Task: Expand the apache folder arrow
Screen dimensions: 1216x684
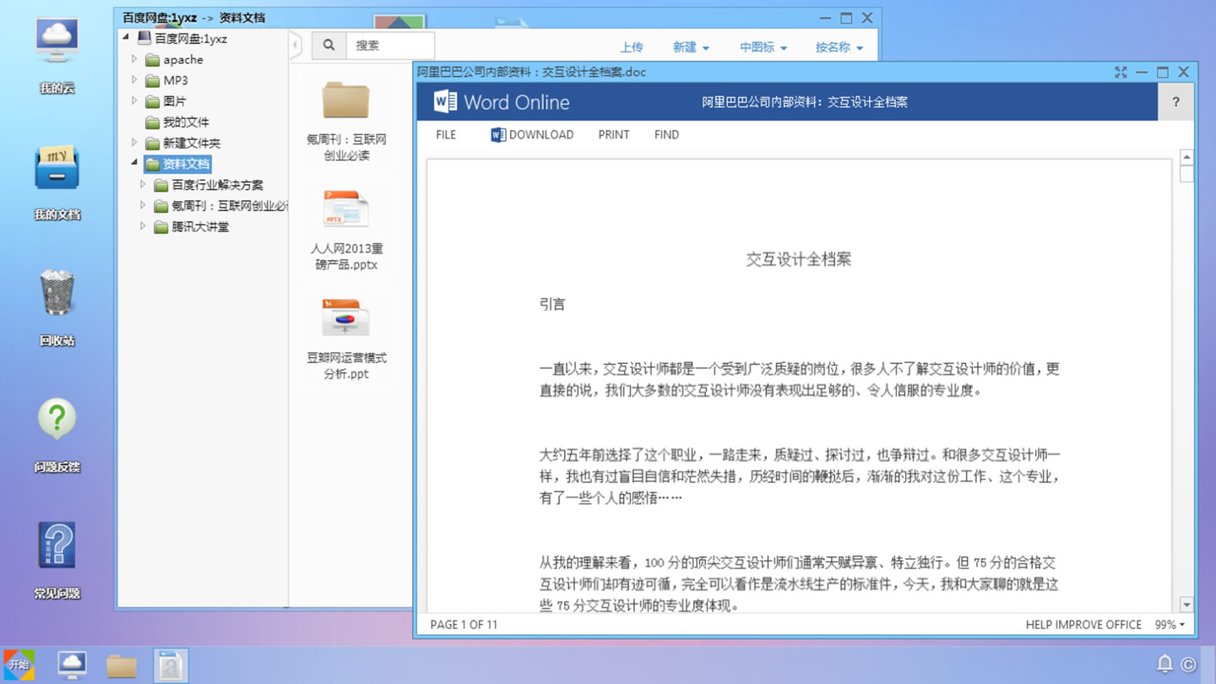Action: [134, 59]
